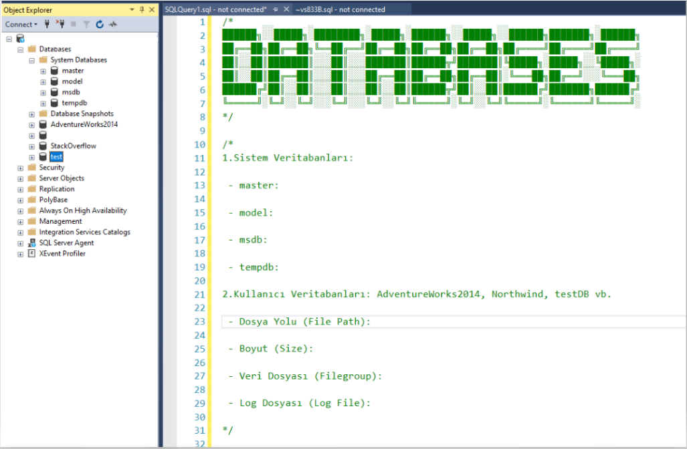The width and height of the screenshot is (687, 449).
Task: Open the Object Explorer filter icon
Action: tap(87, 24)
